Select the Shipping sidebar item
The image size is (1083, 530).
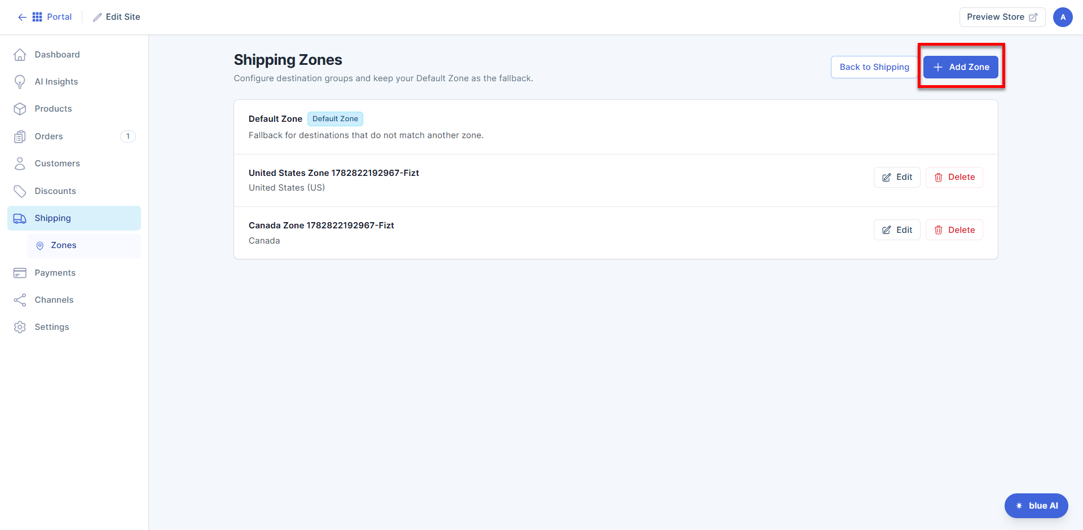(74, 218)
